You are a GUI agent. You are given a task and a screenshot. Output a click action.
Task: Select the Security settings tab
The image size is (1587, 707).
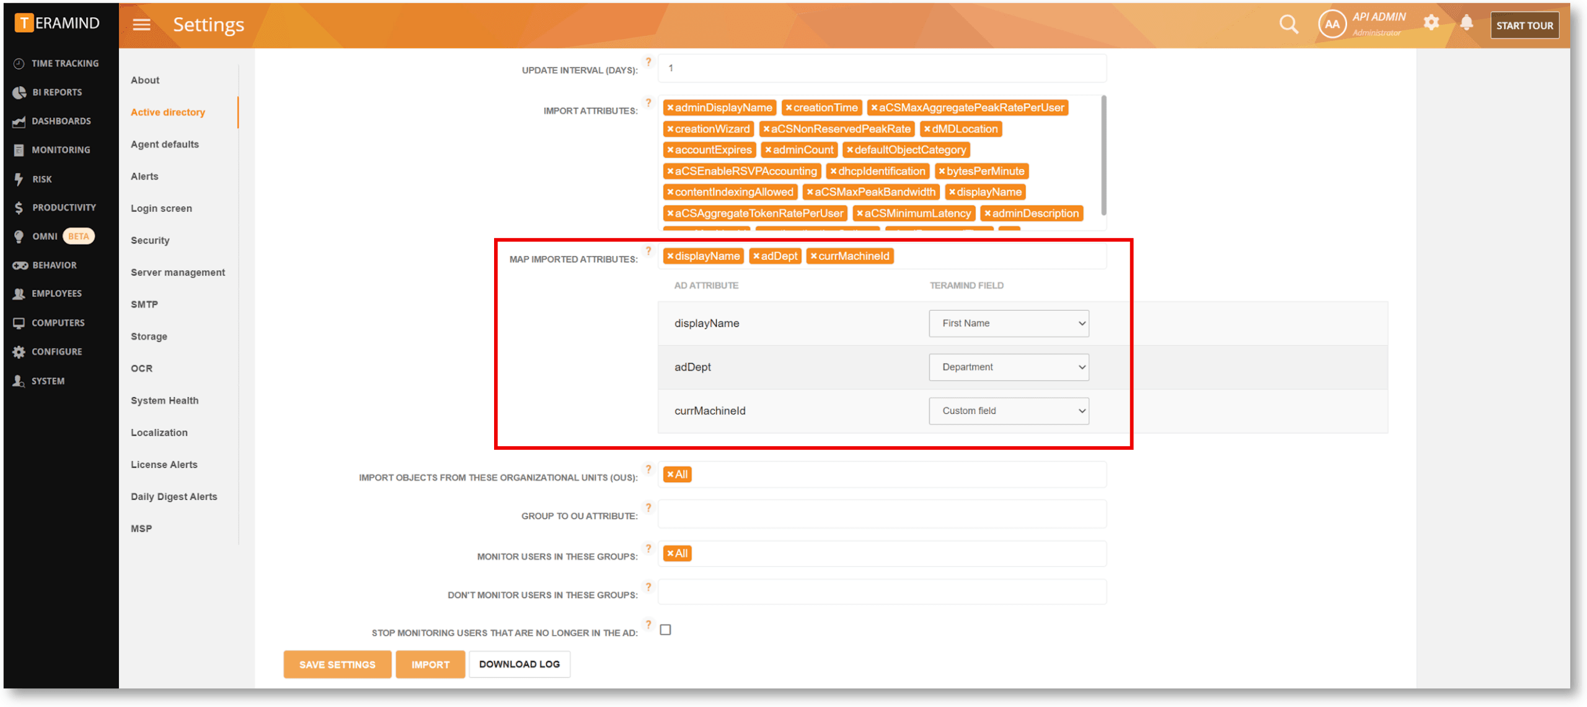click(149, 240)
